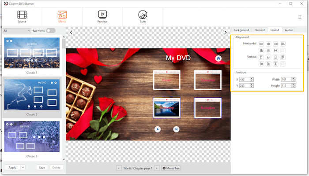The height and width of the screenshot is (176, 309).
Task: Click the play button on menu canvas
Action: [x=158, y=129]
